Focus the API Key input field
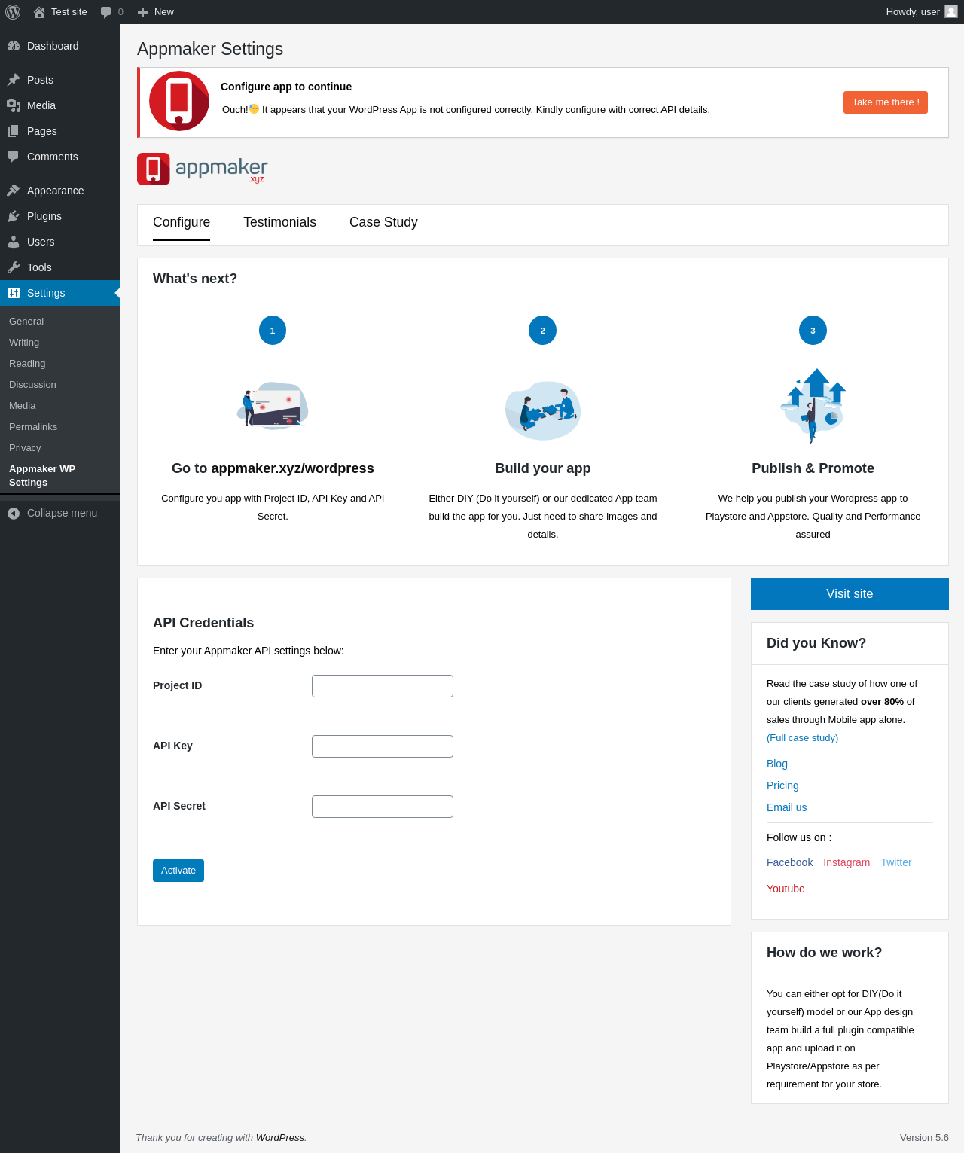 [383, 746]
